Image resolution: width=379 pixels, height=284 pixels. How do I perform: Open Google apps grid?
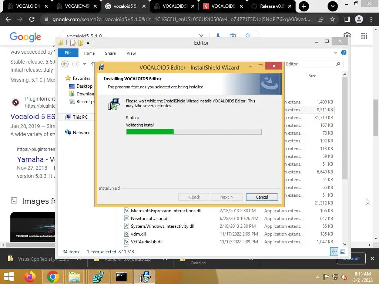coord(364,36)
